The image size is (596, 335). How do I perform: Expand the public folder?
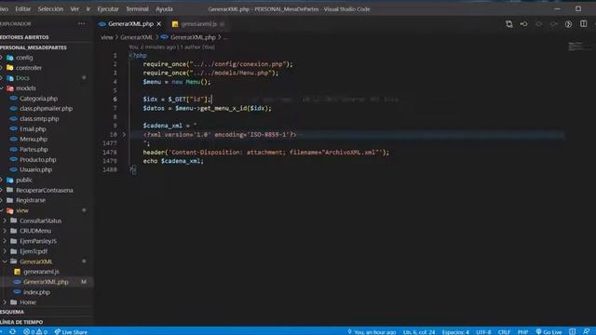(24, 180)
